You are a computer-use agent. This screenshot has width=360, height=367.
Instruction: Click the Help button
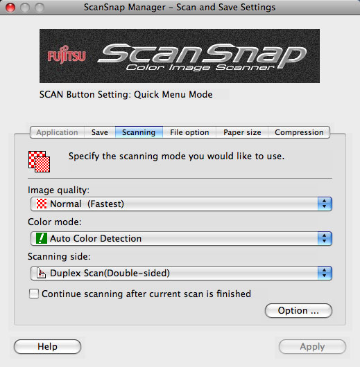point(47,346)
